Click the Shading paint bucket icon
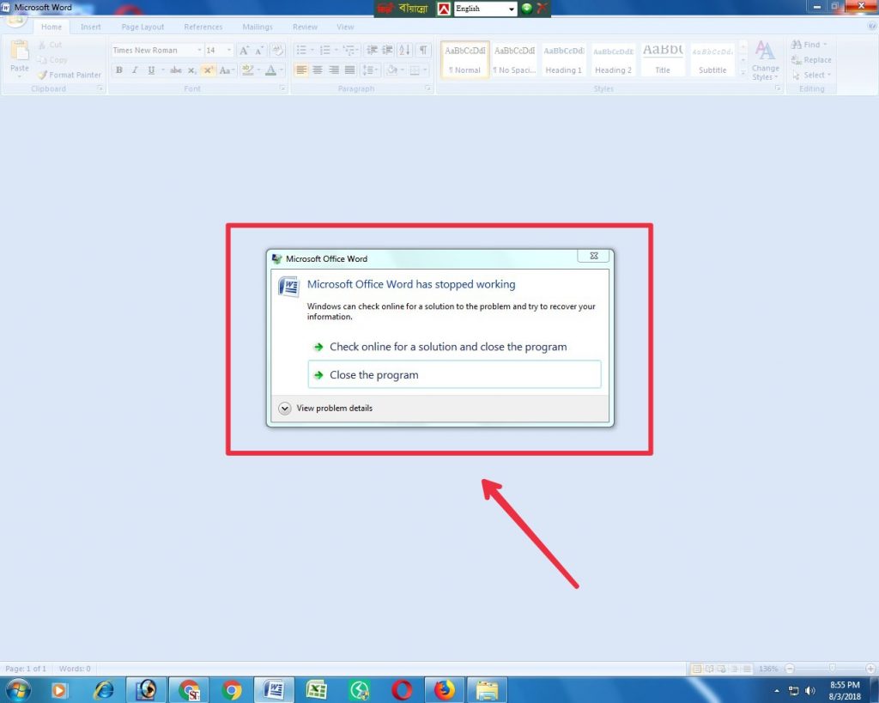Viewport: 879px width, 703px height. coord(391,70)
